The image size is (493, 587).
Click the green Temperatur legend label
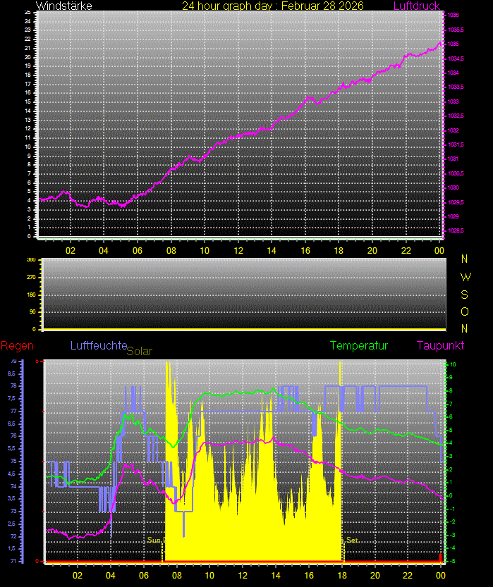359,345
